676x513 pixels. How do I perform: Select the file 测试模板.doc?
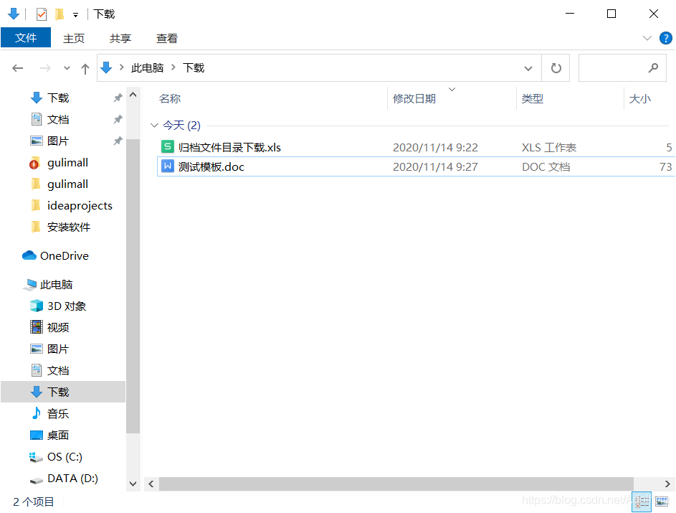[211, 166]
